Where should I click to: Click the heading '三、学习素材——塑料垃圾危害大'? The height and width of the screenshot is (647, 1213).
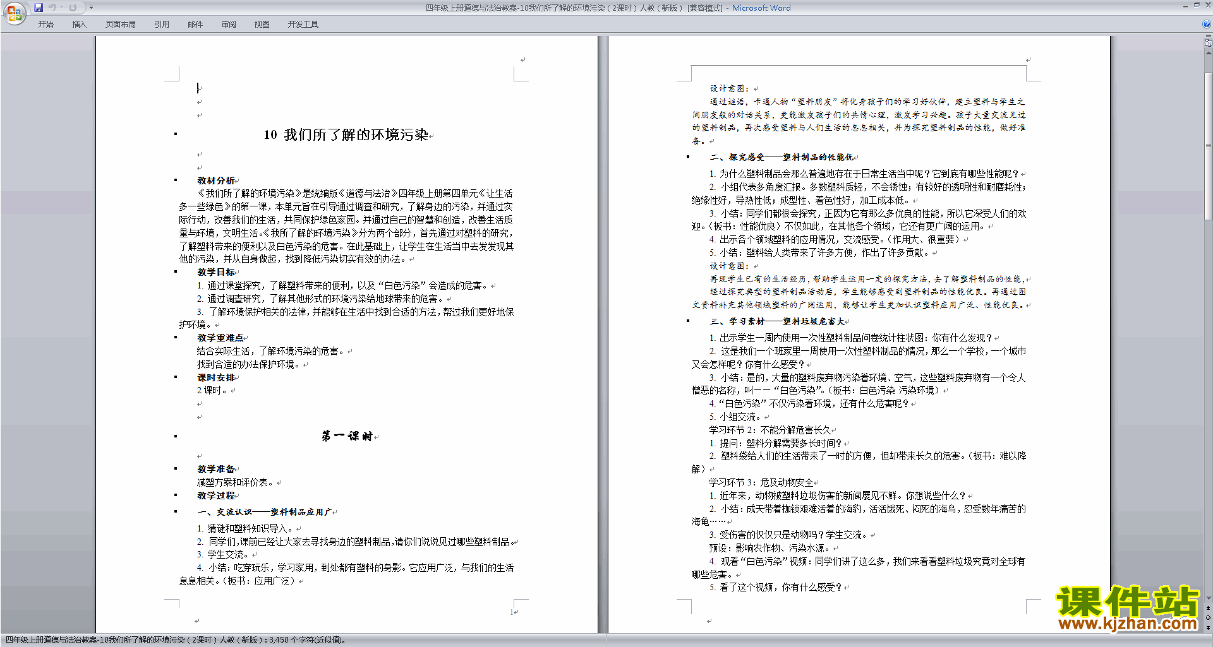[x=777, y=321]
